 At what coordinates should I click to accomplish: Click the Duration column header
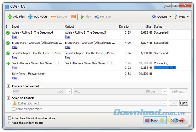125,27
